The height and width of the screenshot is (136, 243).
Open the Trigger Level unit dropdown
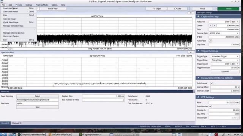coord(235,64)
